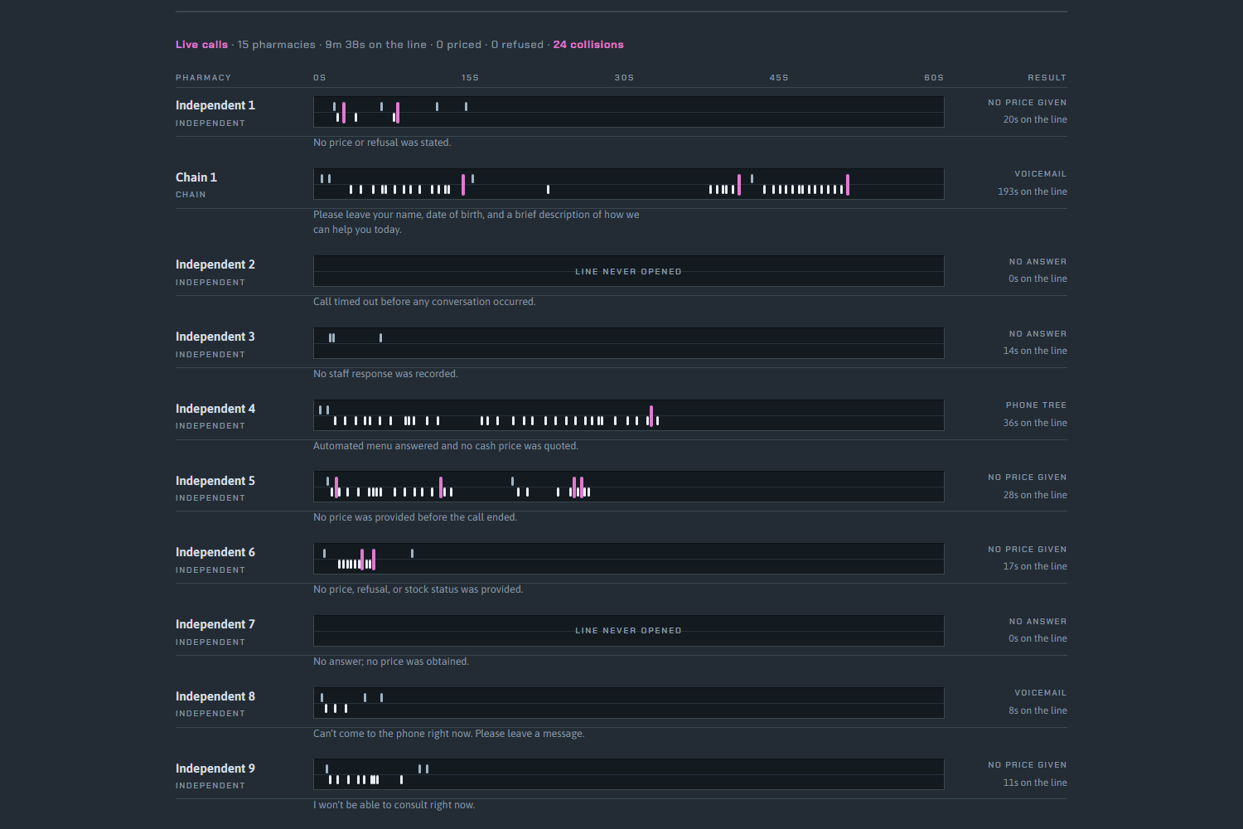This screenshot has height=829, width=1243.
Task: Click 'No price, refusal, or stock status' note
Action: (418, 589)
